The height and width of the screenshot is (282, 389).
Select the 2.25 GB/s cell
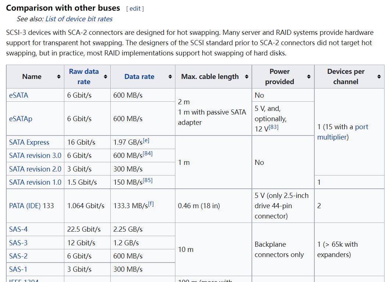[143, 229]
